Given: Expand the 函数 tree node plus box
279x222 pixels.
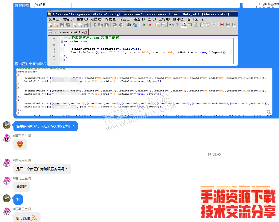Looking at the screenshot, I should [31, 5].
